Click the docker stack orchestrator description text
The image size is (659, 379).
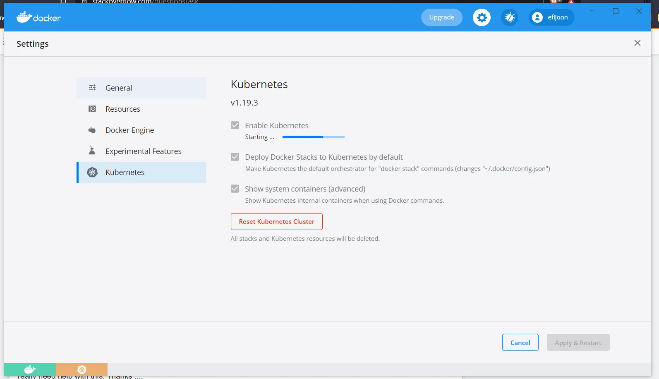point(398,169)
